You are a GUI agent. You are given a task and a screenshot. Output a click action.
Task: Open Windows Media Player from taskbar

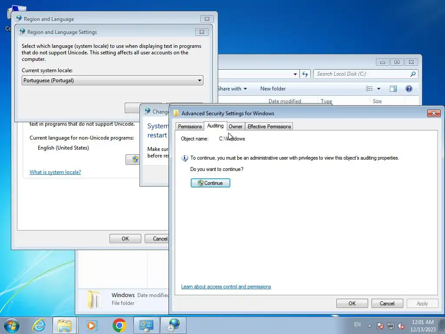coord(92,325)
